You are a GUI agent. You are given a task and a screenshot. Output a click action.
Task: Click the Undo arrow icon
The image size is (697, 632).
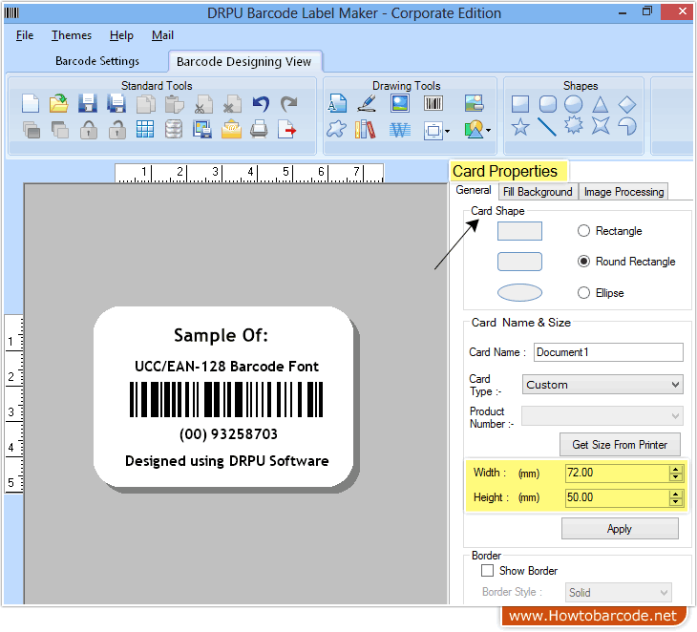point(261,103)
